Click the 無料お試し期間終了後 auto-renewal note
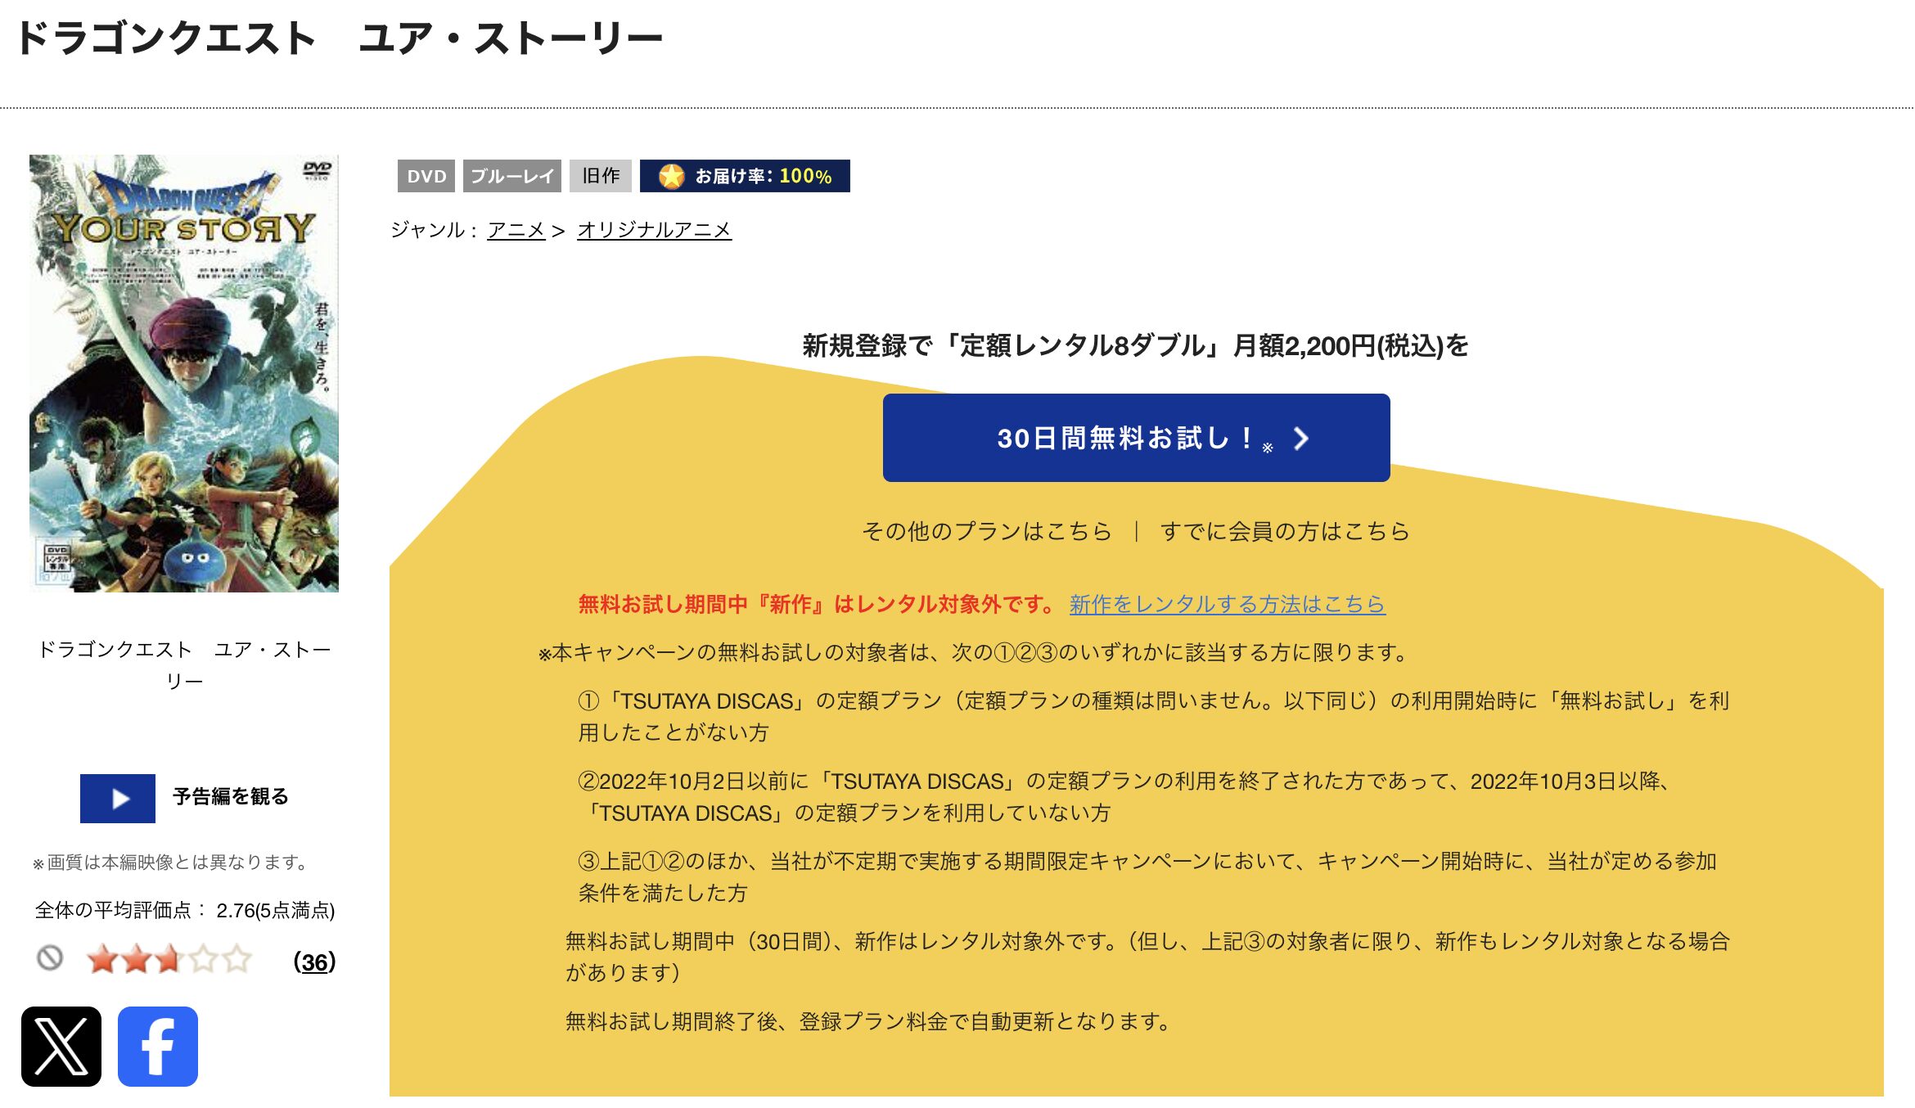1915x1108 pixels. coord(869,1021)
